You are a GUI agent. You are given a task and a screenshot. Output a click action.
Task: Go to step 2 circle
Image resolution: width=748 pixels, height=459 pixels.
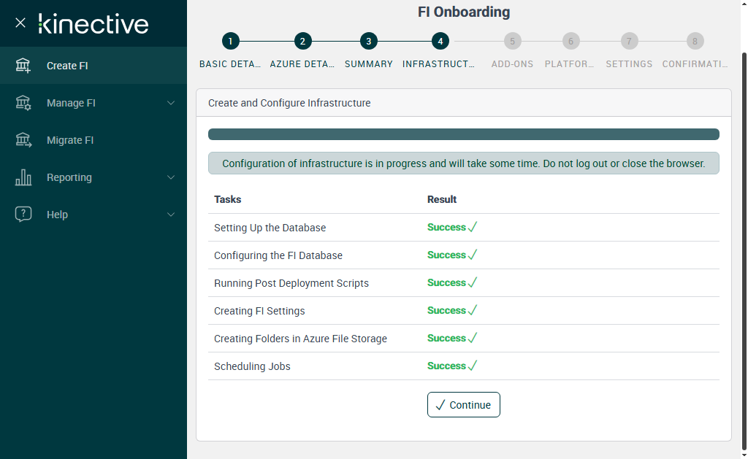pos(302,41)
